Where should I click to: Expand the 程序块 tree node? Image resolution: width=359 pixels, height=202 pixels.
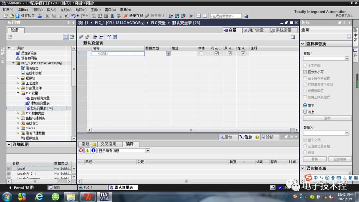tap(18, 78)
